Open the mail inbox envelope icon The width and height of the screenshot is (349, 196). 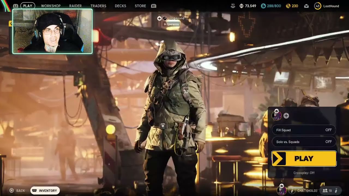coord(306,6)
